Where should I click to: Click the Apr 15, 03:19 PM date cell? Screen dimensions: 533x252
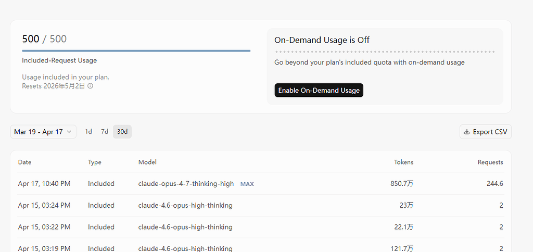tap(44, 248)
